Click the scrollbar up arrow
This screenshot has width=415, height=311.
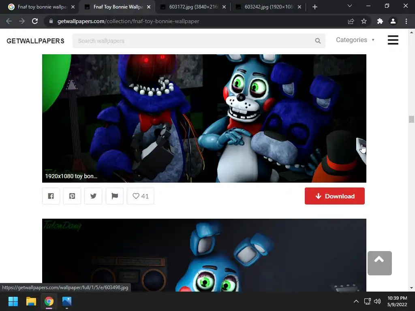pos(411,32)
